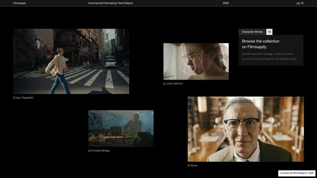317x178 pixels.
Task: Click the pg 18 page number
Action: [300, 3]
